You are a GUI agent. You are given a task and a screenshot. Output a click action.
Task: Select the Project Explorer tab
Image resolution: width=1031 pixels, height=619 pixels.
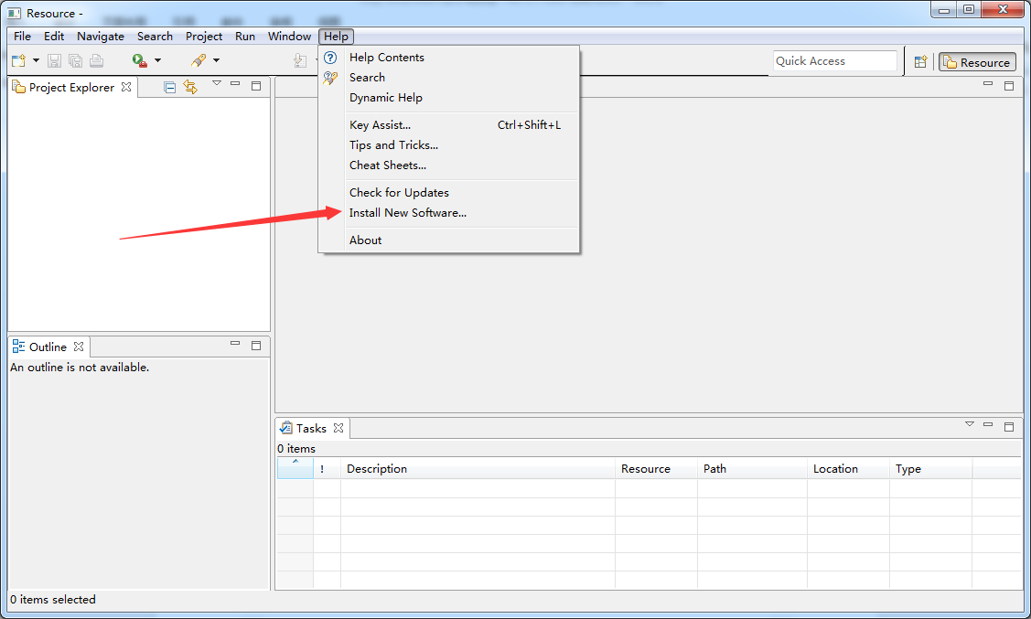click(71, 88)
